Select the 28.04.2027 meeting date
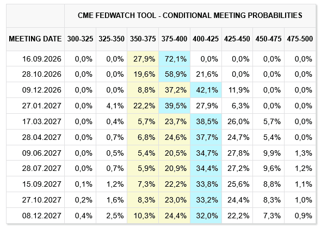Screen dimensions: 321x227 [x=42, y=137]
